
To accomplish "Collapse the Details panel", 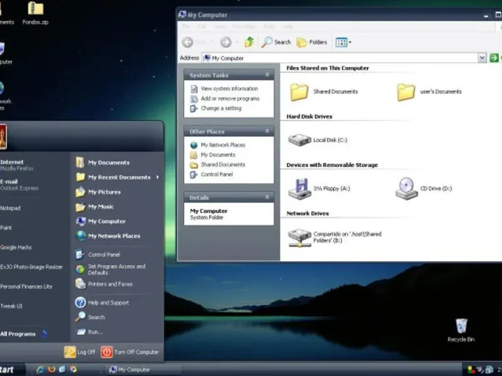I will pyautogui.click(x=267, y=197).
